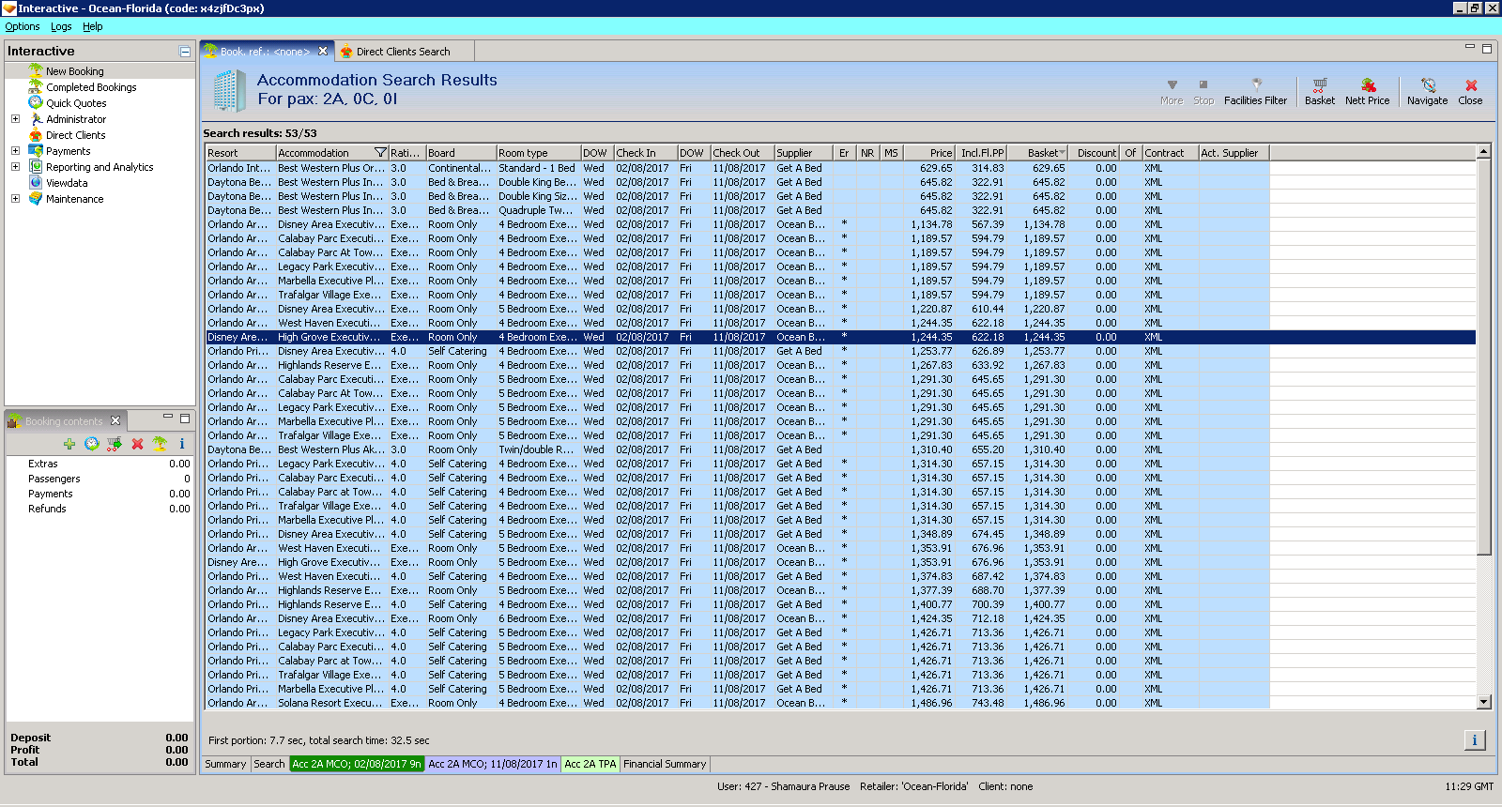1502x807 pixels.
Task: Click the Accommodation column filter icon
Action: 379,153
